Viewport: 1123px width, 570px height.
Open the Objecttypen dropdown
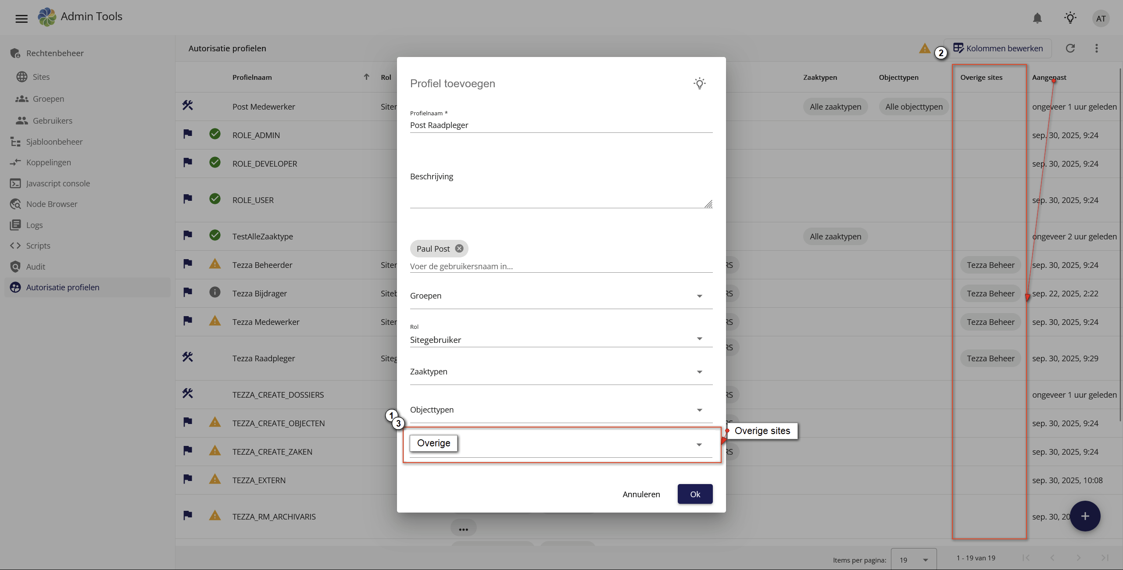pyautogui.click(x=561, y=410)
